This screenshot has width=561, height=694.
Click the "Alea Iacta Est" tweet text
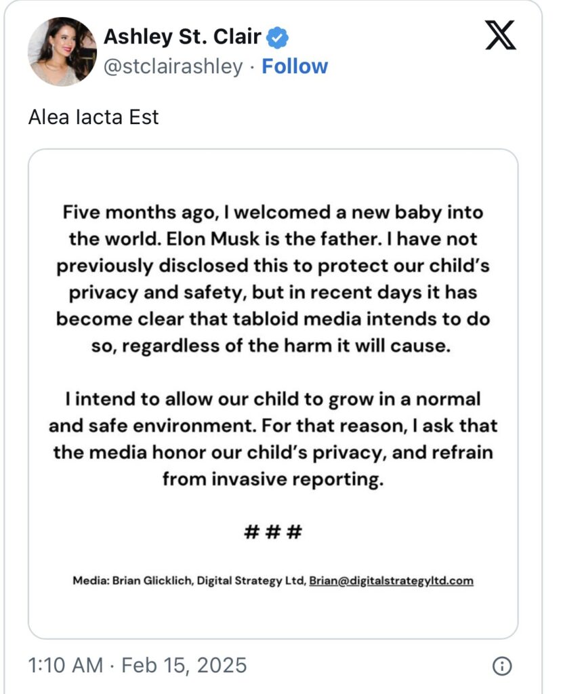click(x=93, y=117)
